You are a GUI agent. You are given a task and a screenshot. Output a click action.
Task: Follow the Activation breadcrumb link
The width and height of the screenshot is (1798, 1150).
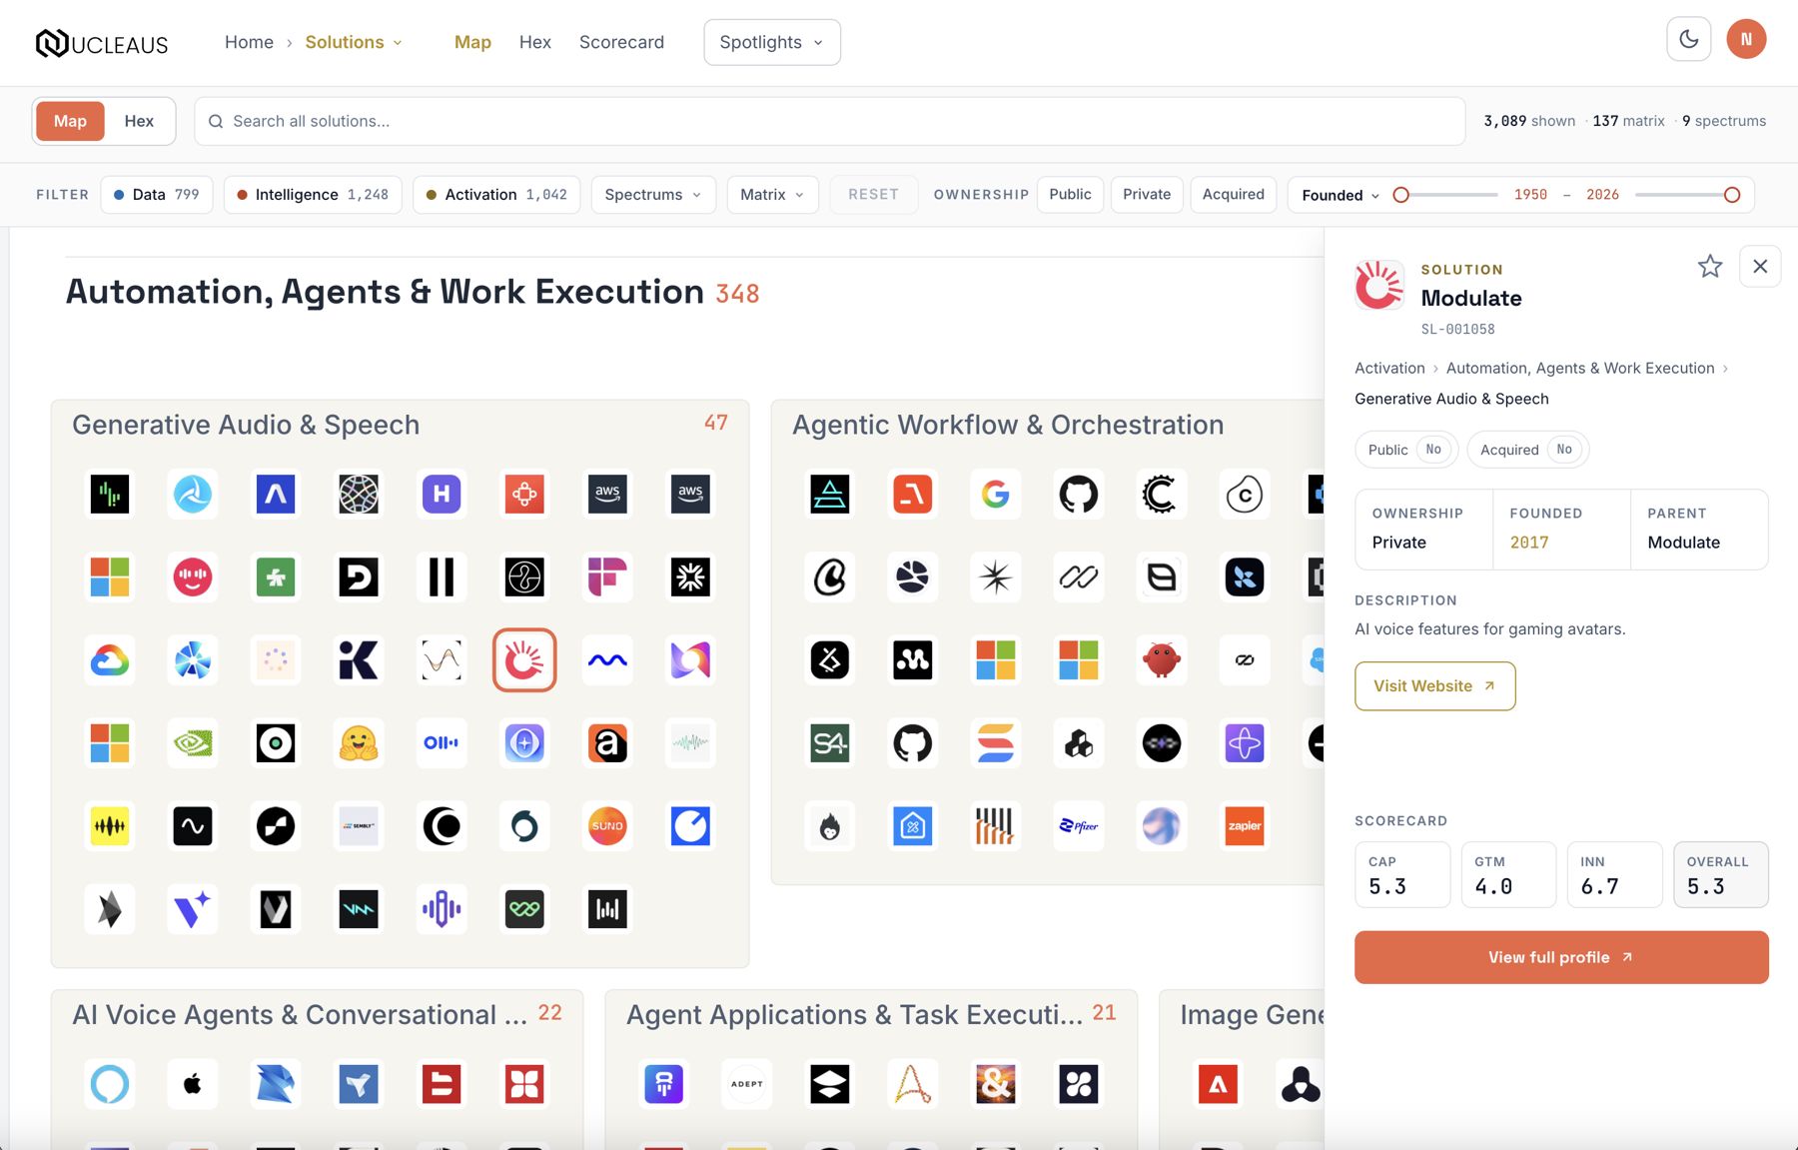(1389, 368)
